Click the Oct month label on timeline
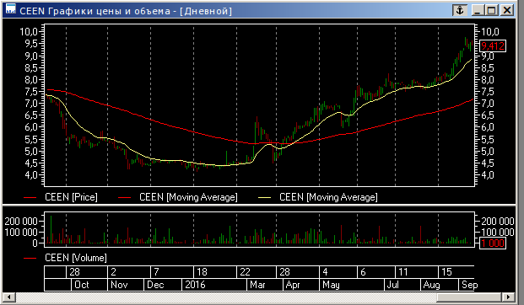Image resolution: width=524 pixels, height=305 pixels. pyautogui.click(x=82, y=285)
